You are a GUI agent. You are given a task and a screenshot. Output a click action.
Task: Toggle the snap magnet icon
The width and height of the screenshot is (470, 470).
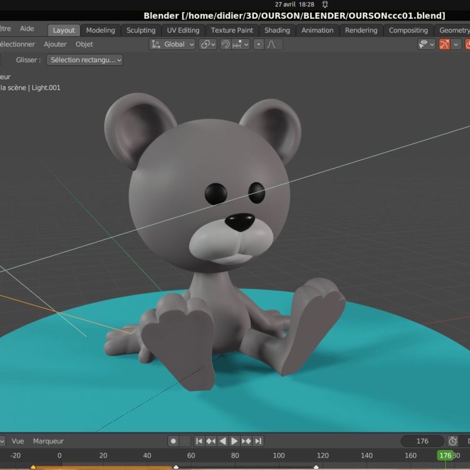pyautogui.click(x=226, y=44)
